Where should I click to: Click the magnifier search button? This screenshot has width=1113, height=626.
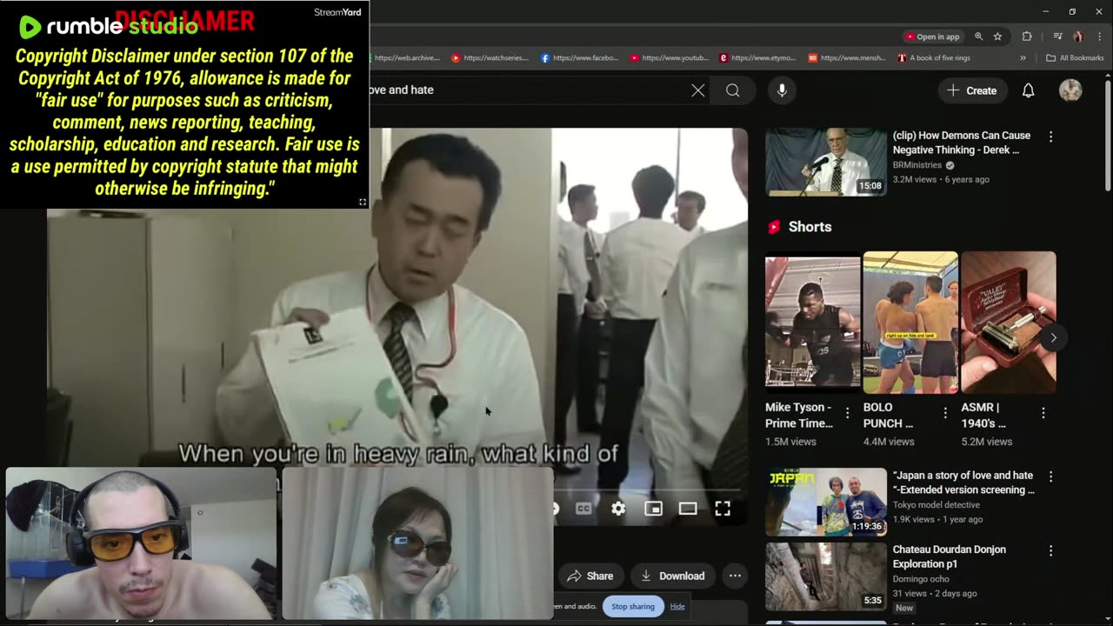pos(733,90)
